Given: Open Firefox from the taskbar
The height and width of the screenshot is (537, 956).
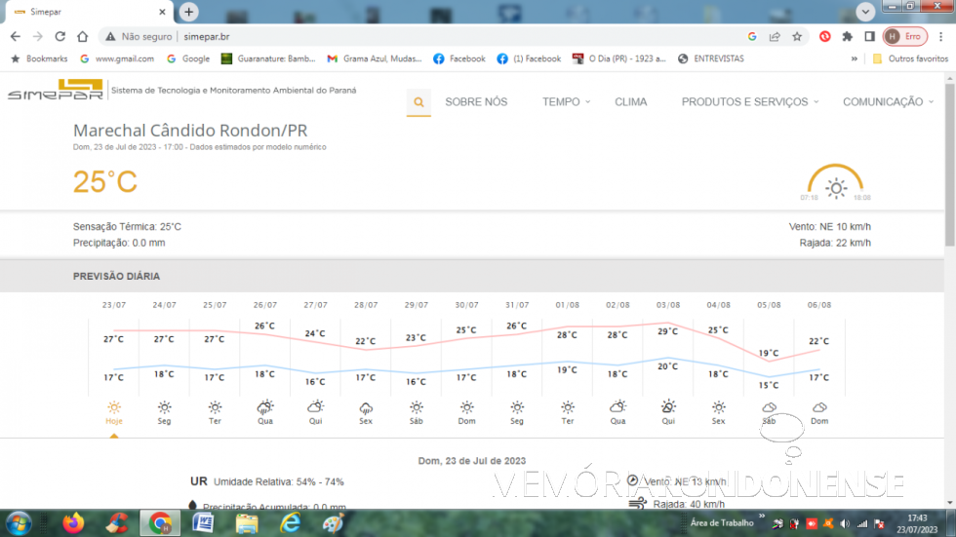Looking at the screenshot, I should tap(73, 523).
